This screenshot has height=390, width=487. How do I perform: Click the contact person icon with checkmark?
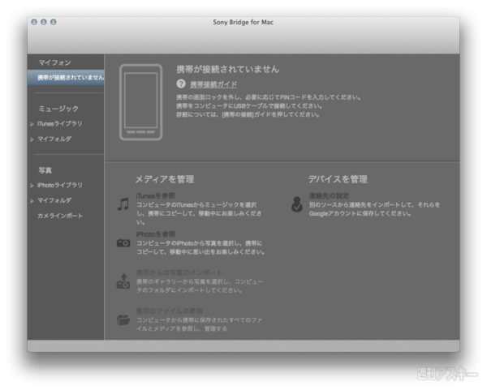click(x=297, y=204)
